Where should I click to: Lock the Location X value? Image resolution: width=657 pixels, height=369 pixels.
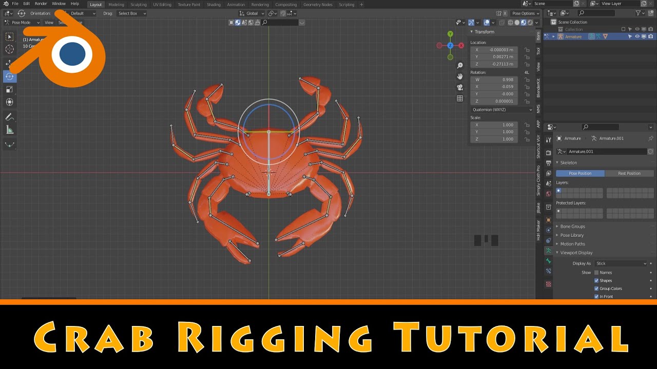pos(527,50)
